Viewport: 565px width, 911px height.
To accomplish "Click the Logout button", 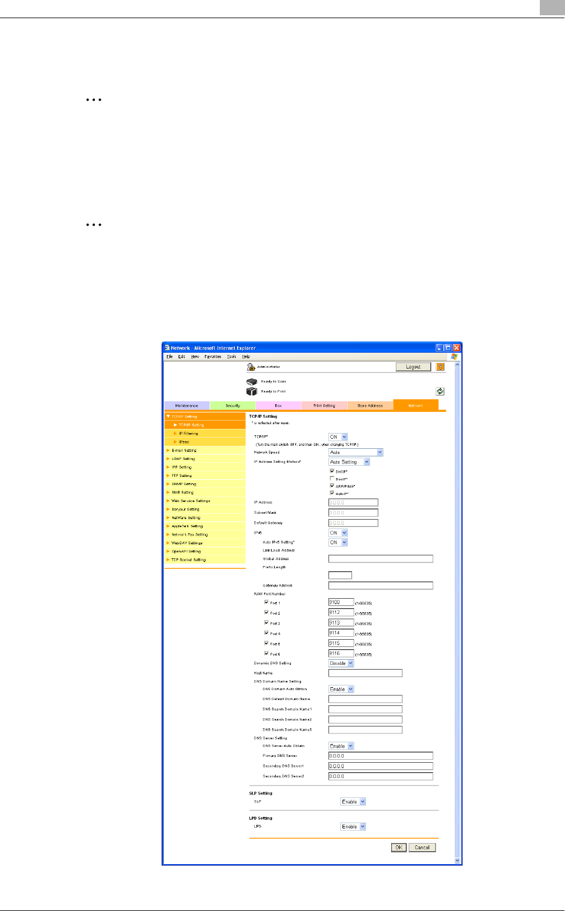I will 413,367.
